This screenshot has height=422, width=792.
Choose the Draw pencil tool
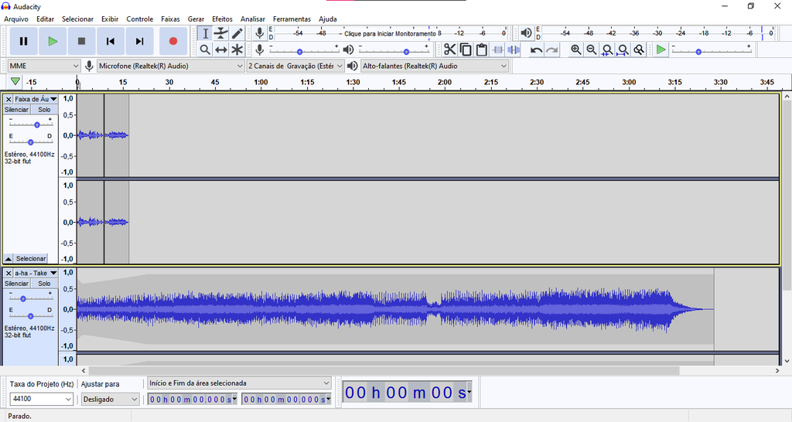[x=237, y=34]
